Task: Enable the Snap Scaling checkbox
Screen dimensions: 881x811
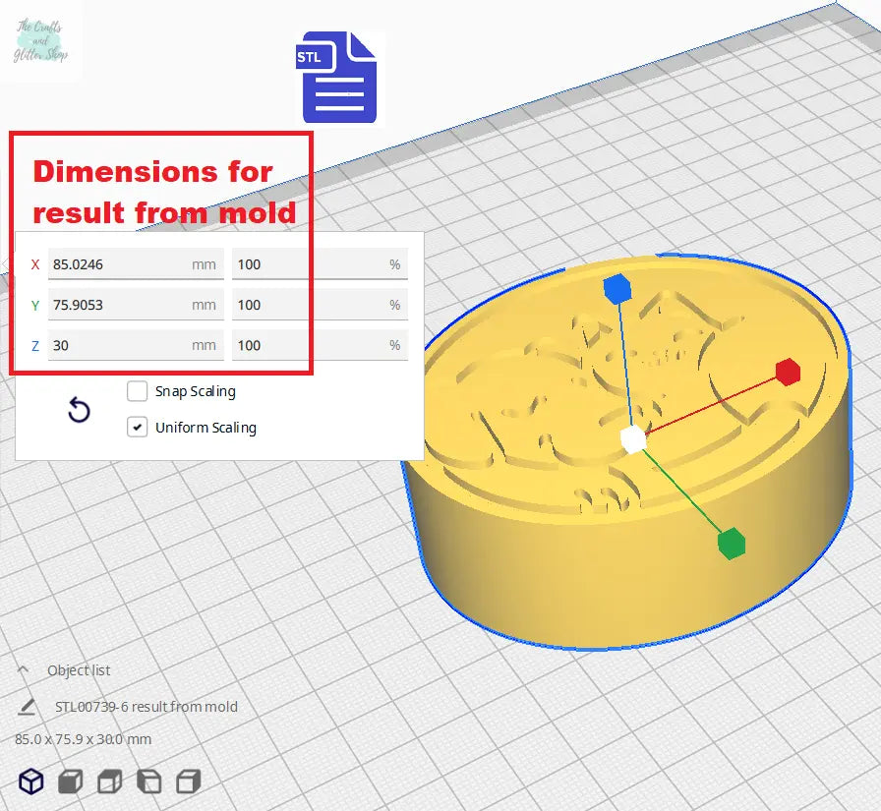Action: point(138,391)
